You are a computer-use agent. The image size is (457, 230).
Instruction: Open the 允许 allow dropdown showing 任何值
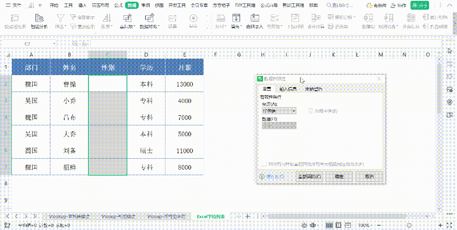[279, 111]
